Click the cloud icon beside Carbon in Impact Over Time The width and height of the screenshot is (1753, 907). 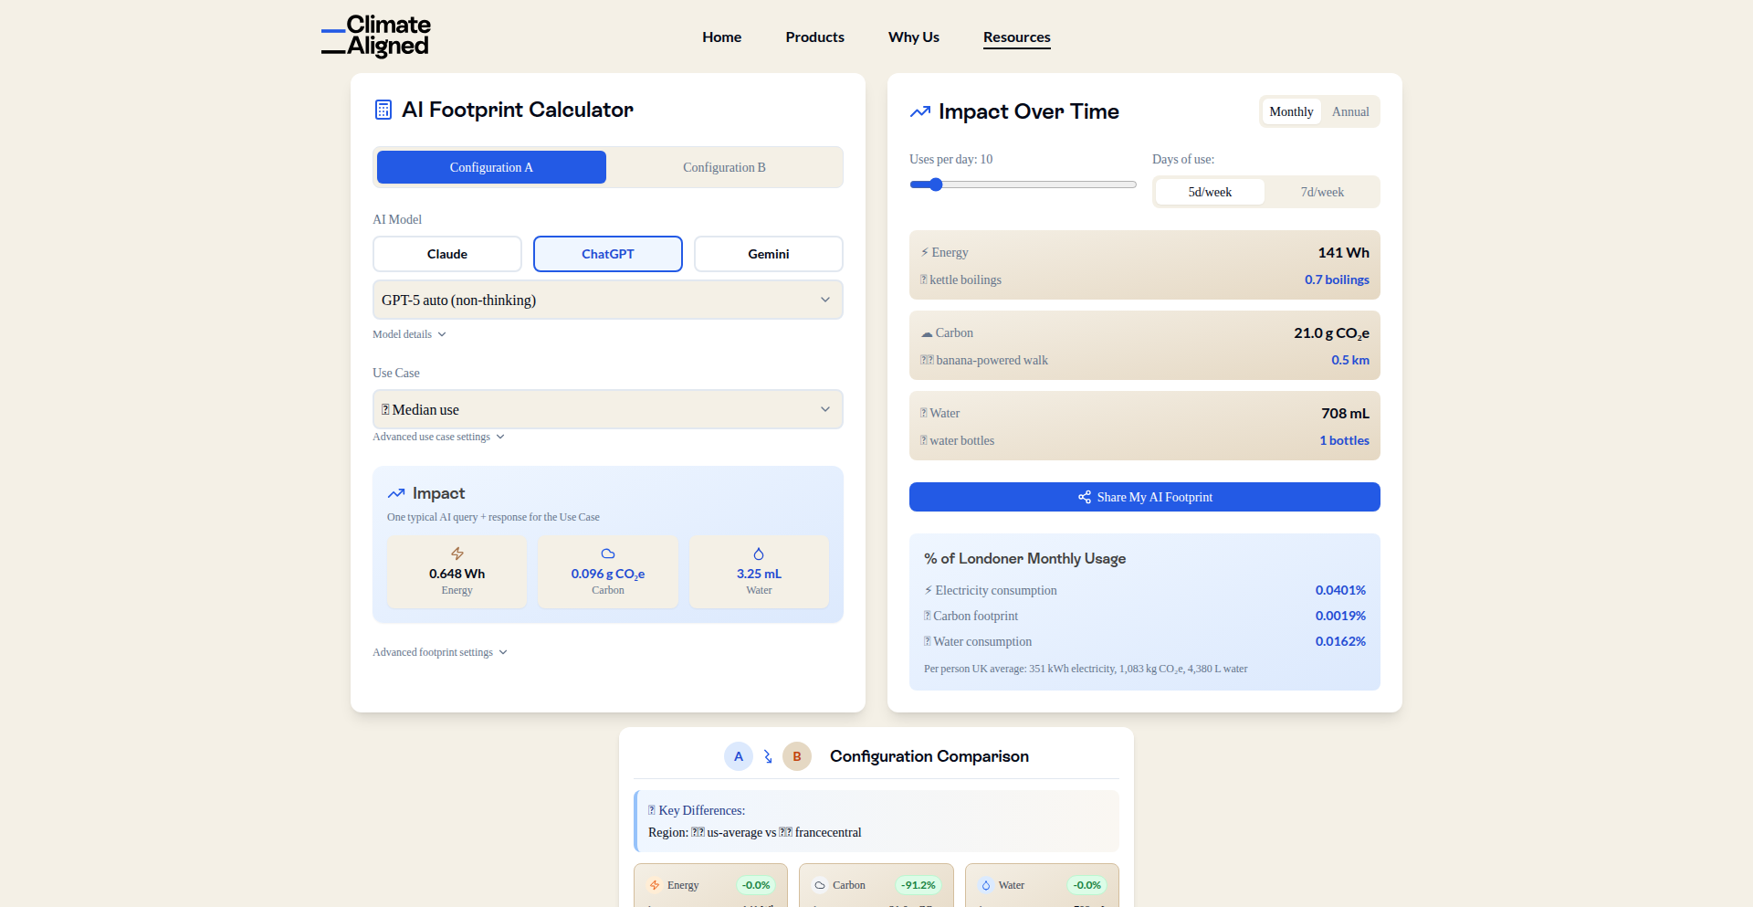927,333
